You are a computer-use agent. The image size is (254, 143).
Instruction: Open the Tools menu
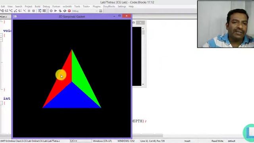77,6
